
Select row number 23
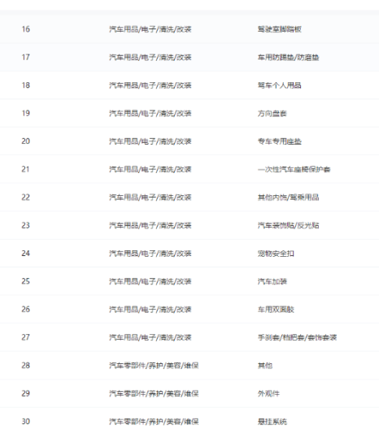26,225
